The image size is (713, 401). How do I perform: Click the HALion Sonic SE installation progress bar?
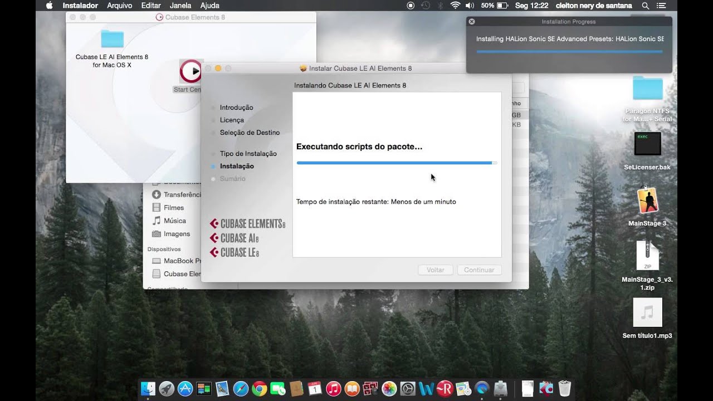[569, 52]
